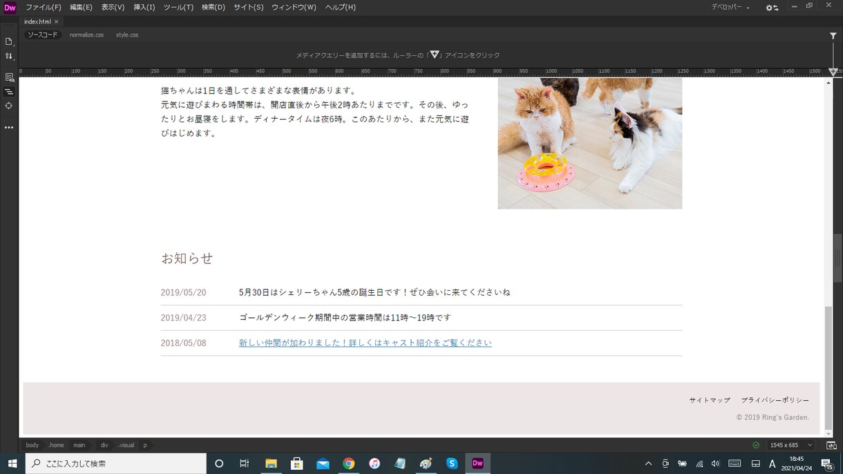Launch Chrome from the taskbar

[349, 464]
